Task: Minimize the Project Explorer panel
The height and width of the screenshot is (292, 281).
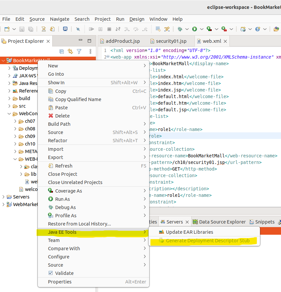Action: (80, 40)
